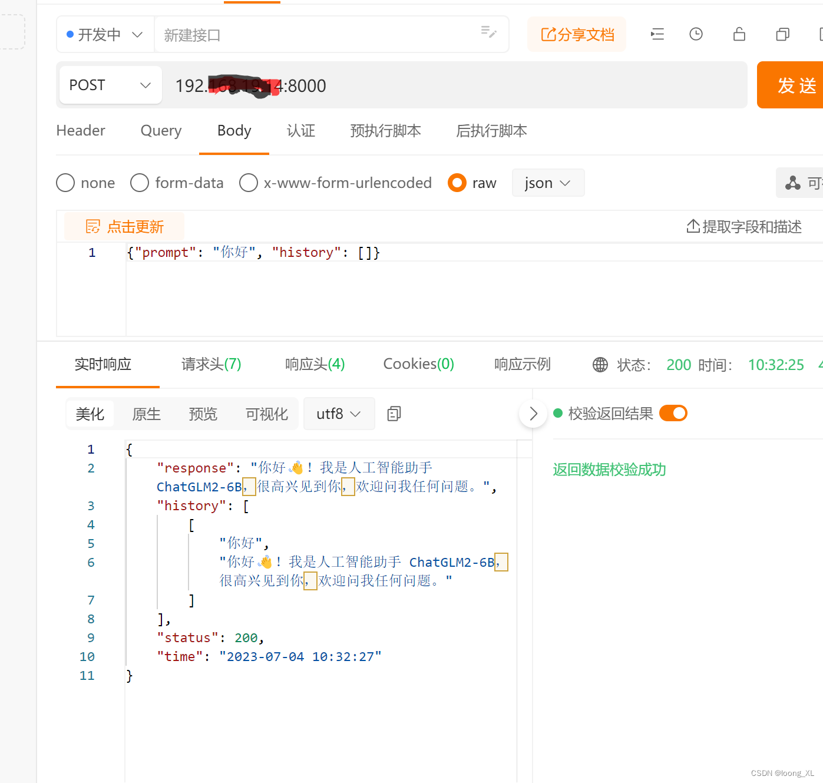The width and height of the screenshot is (823, 783).
Task: Select x-www-form-urlencoded radio option
Action: point(249,183)
